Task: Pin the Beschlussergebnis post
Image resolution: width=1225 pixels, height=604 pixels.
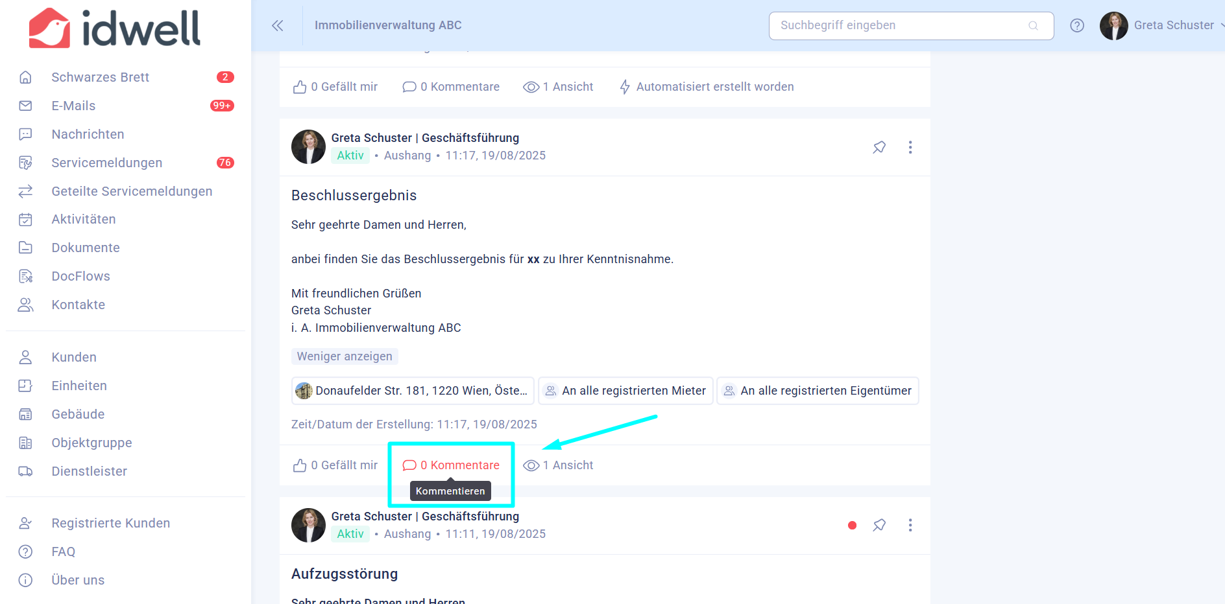Action: pos(879,147)
